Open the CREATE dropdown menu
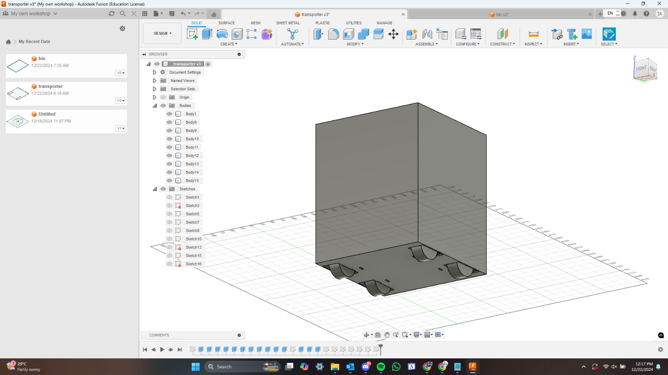 point(229,44)
